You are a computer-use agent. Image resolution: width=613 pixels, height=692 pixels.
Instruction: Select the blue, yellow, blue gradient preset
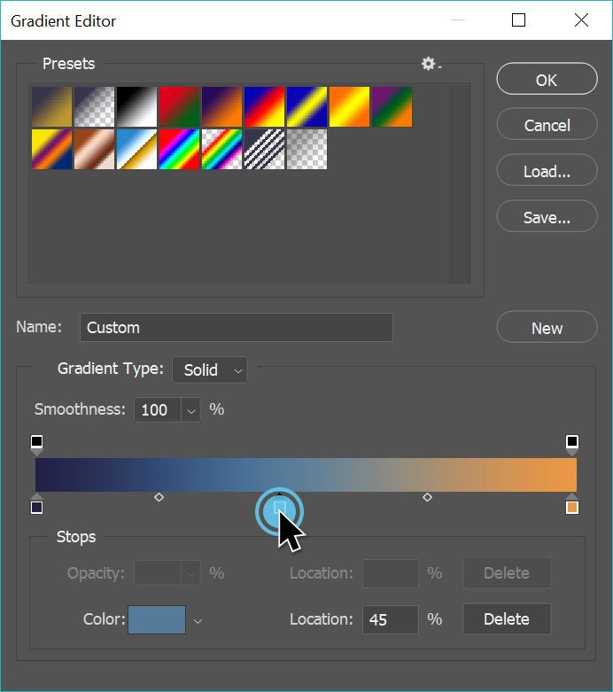(x=306, y=107)
